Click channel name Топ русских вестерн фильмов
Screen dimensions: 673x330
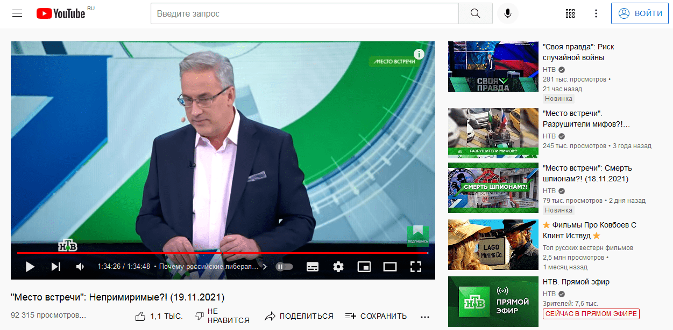click(x=588, y=248)
